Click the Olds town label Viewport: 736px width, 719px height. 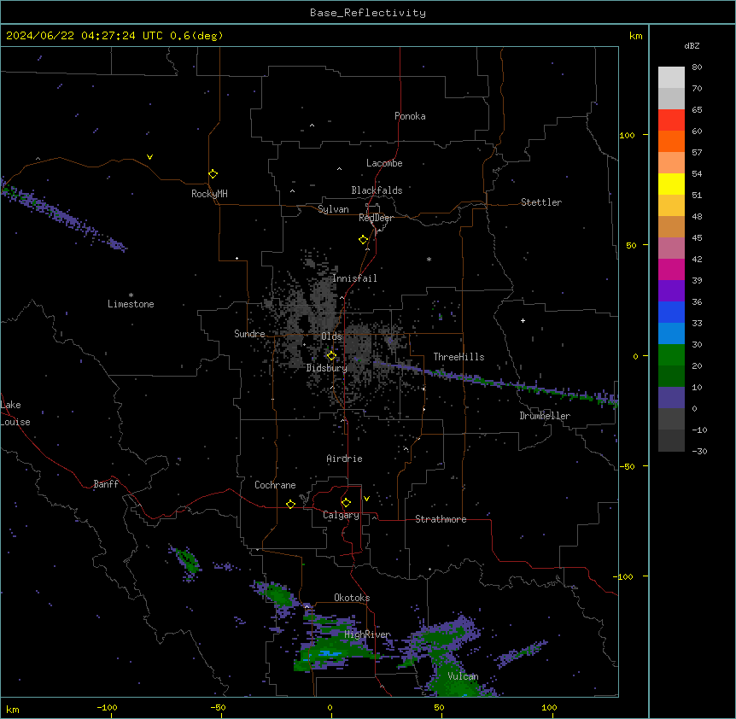(331, 336)
